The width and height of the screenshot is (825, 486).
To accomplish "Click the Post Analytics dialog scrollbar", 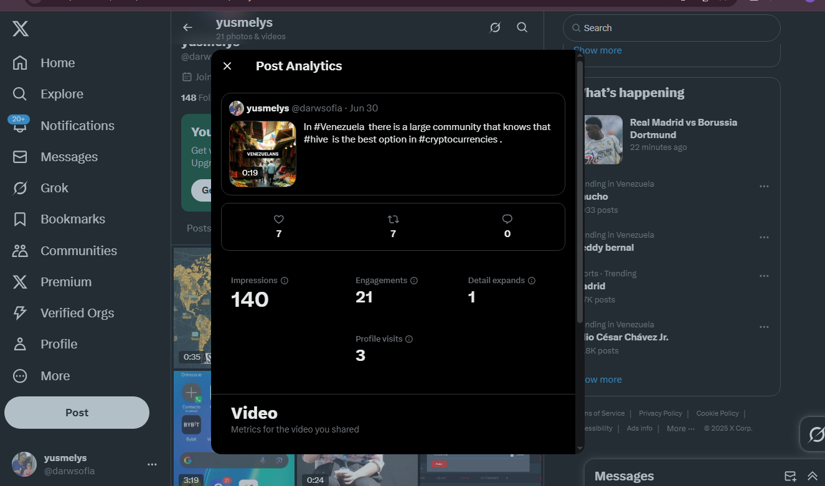I will 580,192.
